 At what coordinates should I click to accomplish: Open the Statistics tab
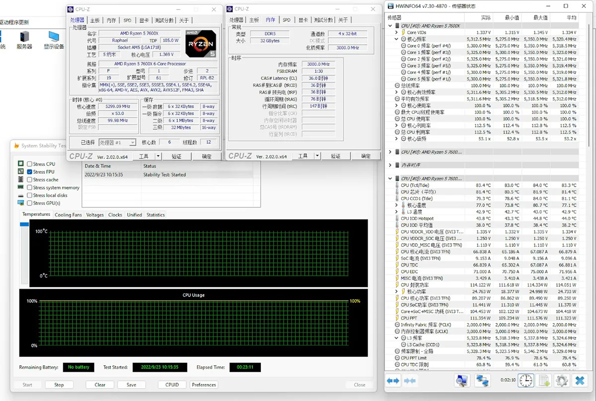tap(155, 215)
